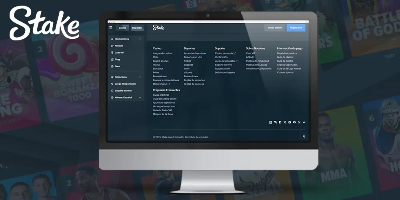This screenshot has width=400, height=200.
Task: Open the Idioma: Español language dropdown
Action: point(126,98)
